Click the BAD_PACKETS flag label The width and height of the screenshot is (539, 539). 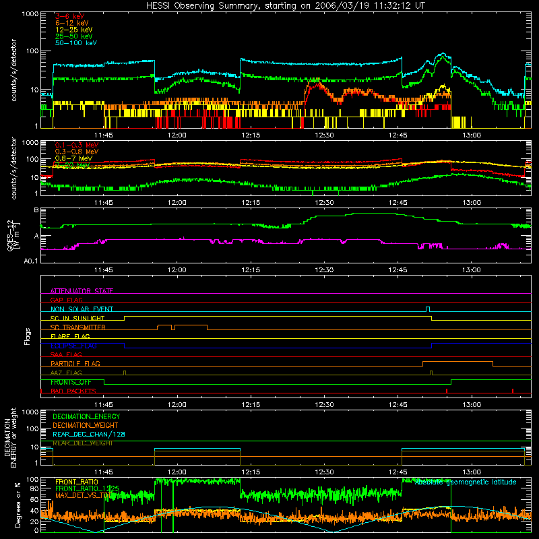pos(73,391)
